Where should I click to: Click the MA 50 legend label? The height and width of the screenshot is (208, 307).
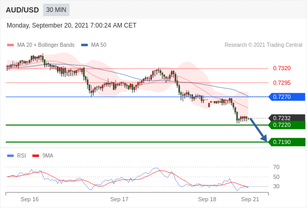[99, 45]
